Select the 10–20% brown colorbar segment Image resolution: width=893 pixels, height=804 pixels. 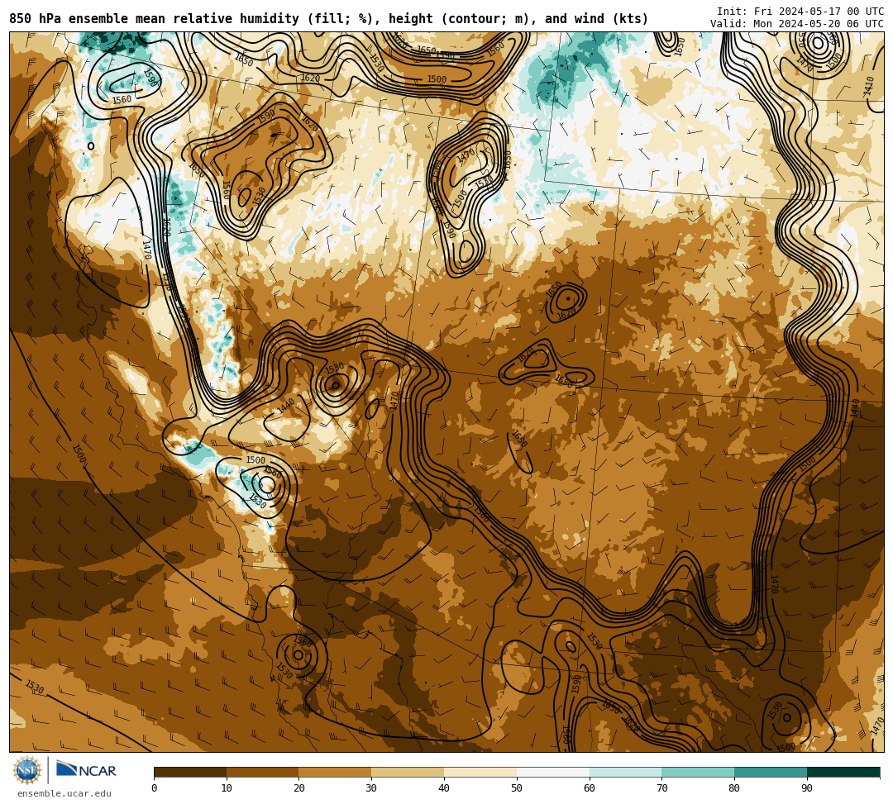coord(263,772)
